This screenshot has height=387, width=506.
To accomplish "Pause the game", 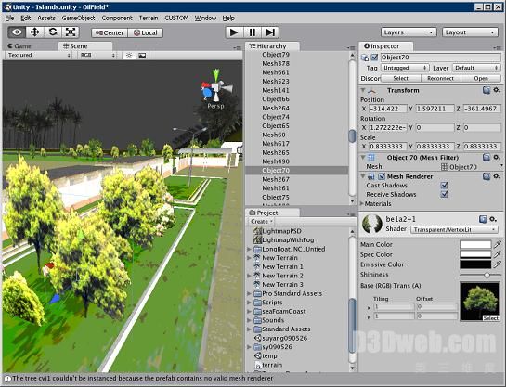I will [x=252, y=32].
